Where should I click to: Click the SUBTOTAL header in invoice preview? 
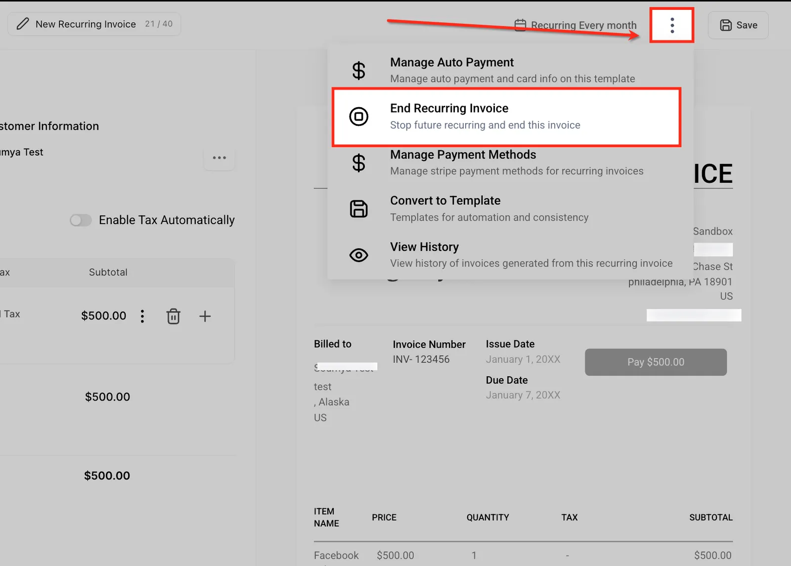click(x=711, y=517)
